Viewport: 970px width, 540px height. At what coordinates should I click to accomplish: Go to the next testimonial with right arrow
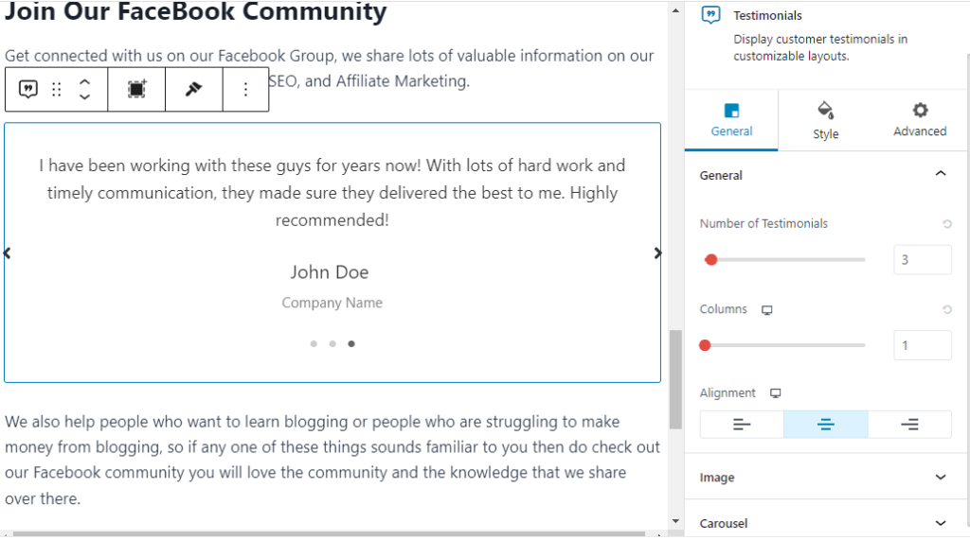click(x=657, y=253)
